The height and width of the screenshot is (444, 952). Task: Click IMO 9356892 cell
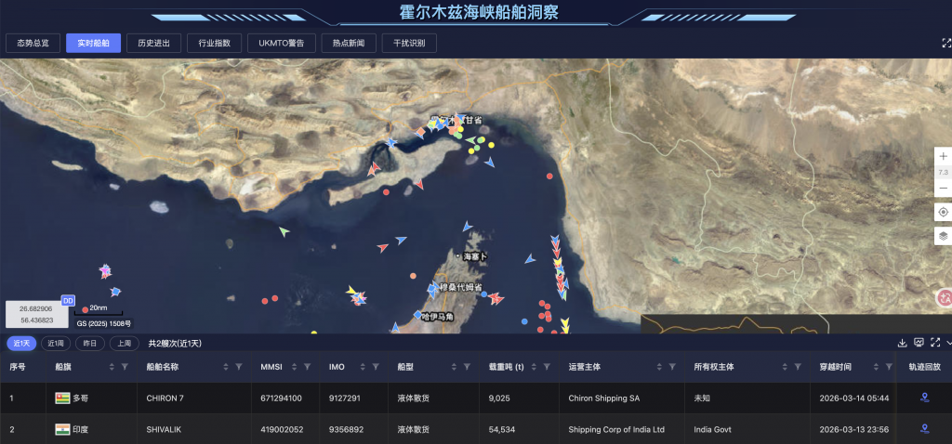click(x=347, y=429)
